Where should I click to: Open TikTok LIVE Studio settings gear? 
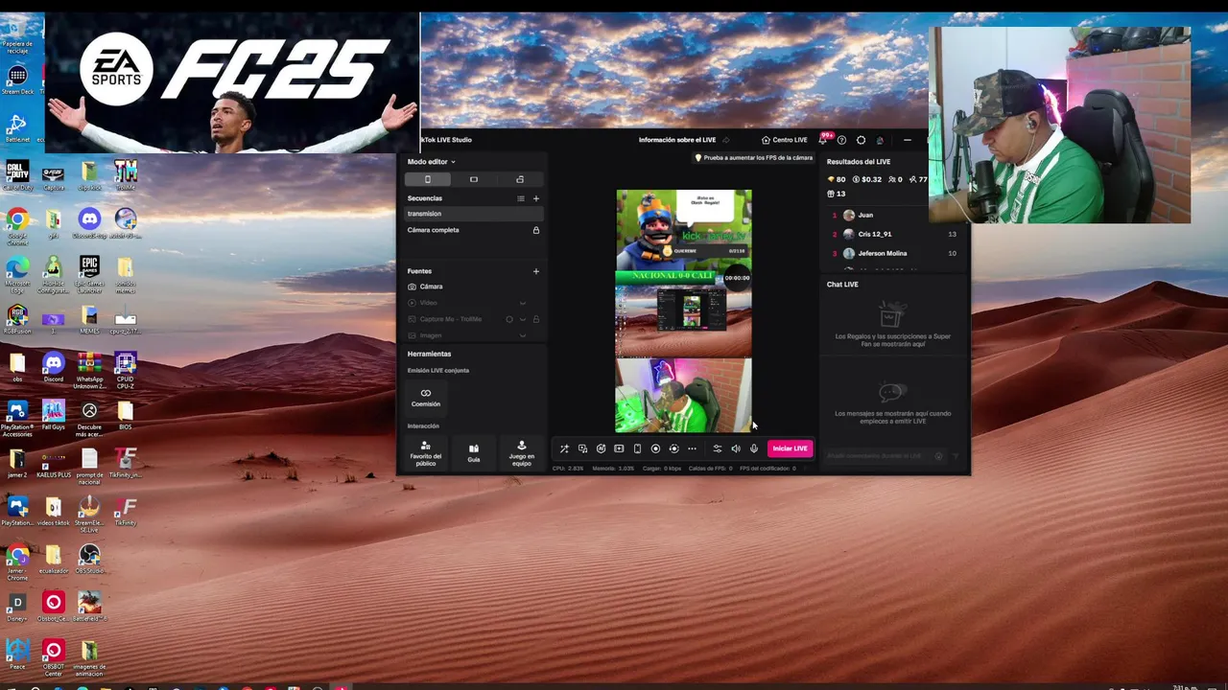(861, 140)
